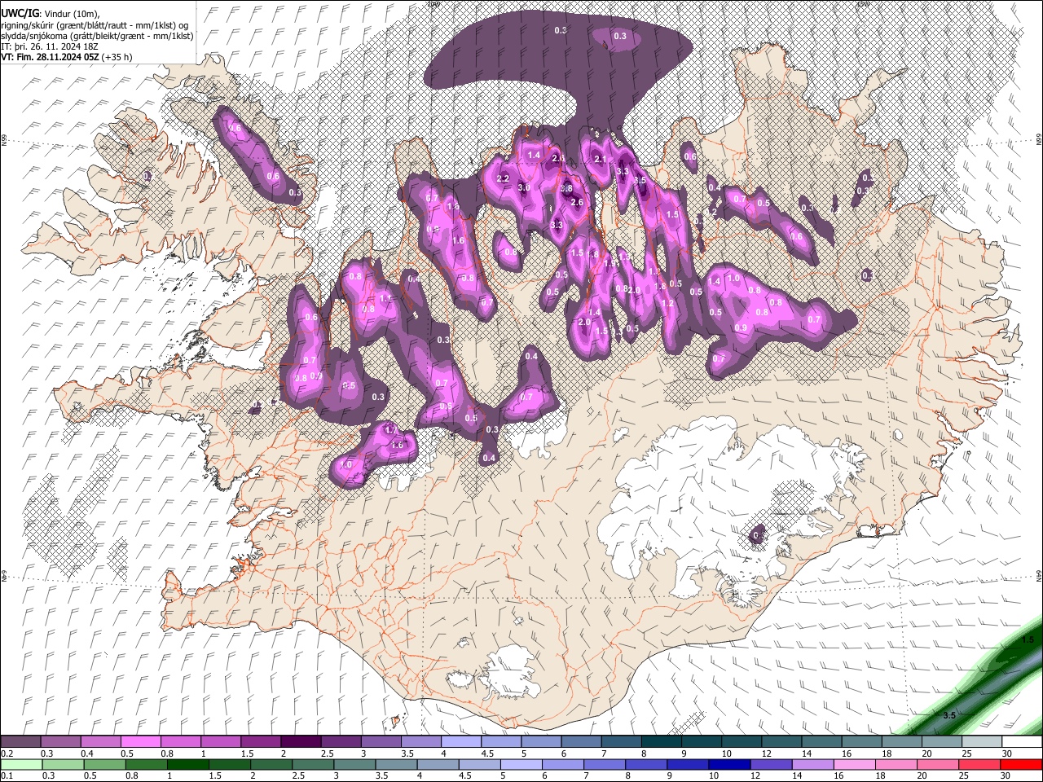The width and height of the screenshot is (1043, 782).
Task: Pick the upper snow scale dark teal swatch labeled 8
Action: point(662,742)
